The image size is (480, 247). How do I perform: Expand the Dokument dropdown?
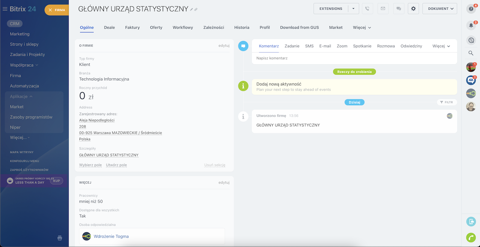[439, 9]
